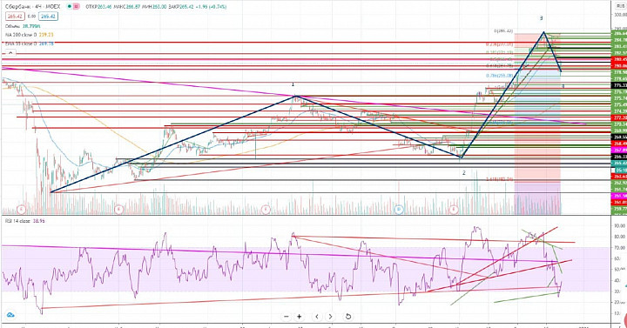Collapse the indicator legend with chevron arrow
Viewport: 627px width, 328px height.
click(x=10, y=53)
